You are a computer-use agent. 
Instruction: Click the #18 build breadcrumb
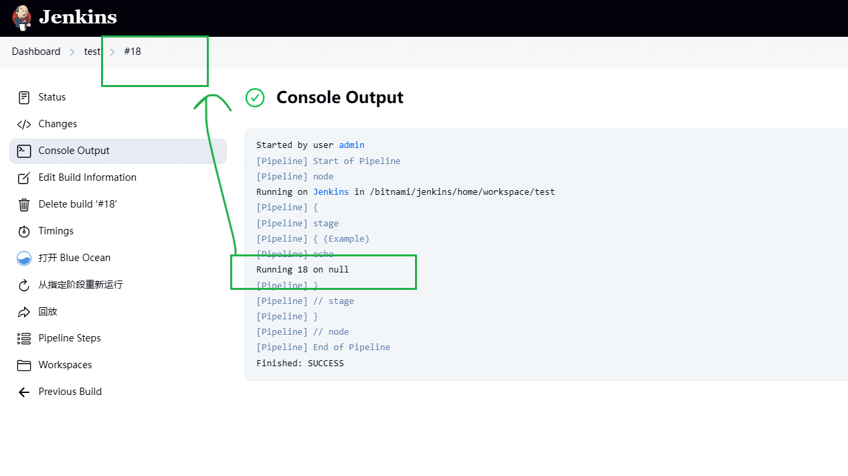pyautogui.click(x=133, y=52)
